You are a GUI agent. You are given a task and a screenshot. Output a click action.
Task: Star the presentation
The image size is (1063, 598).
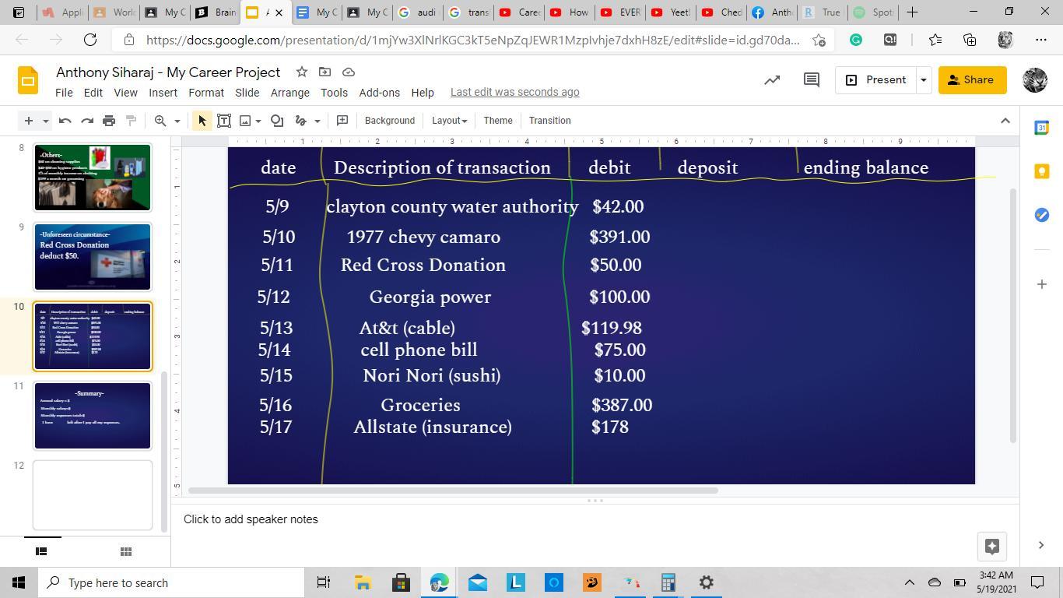(x=301, y=72)
